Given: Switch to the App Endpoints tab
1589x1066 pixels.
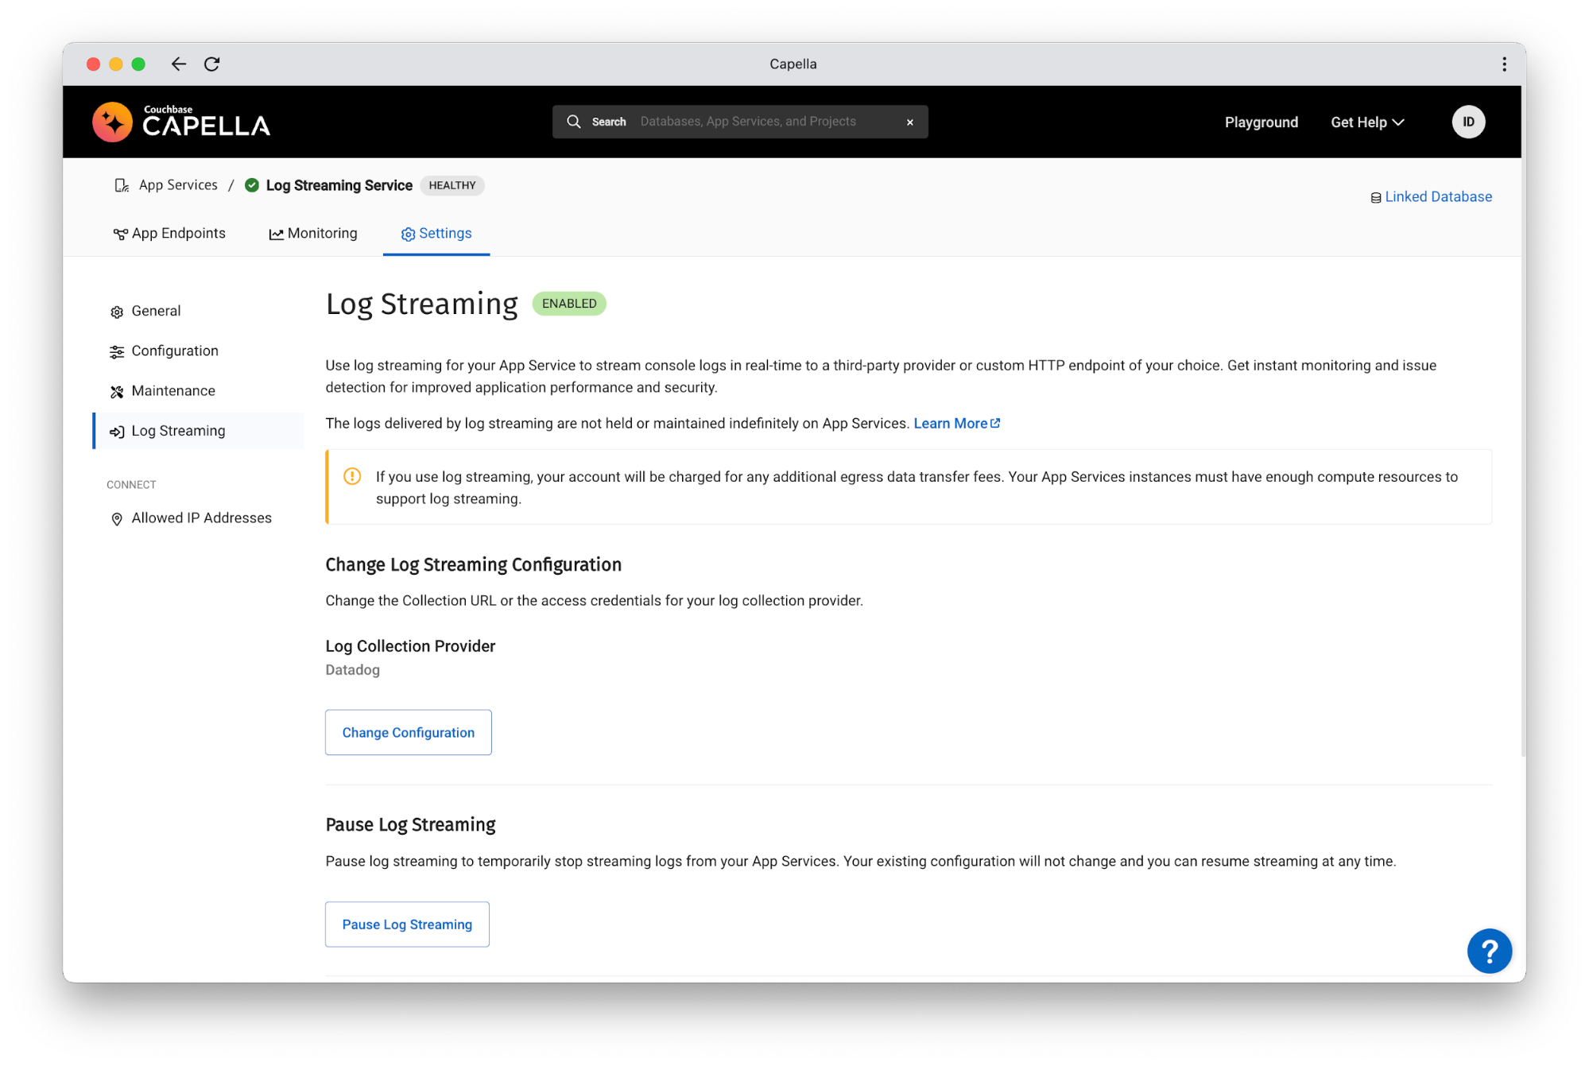Looking at the screenshot, I should point(169,233).
